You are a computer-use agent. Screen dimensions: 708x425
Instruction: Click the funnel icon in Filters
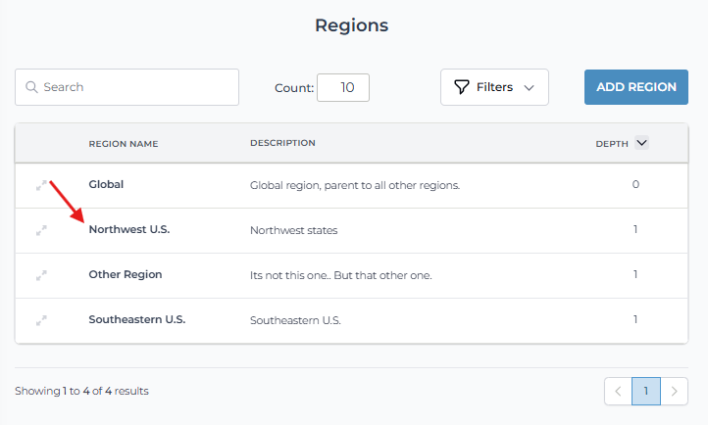462,87
